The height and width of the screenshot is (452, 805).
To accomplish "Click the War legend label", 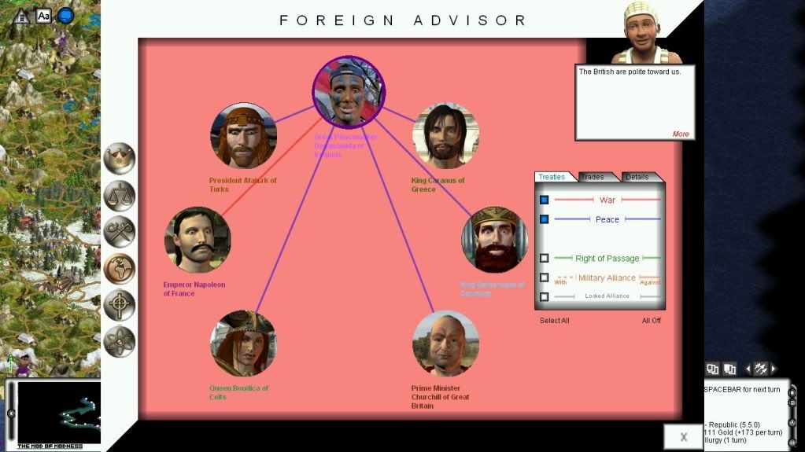I will (x=607, y=200).
